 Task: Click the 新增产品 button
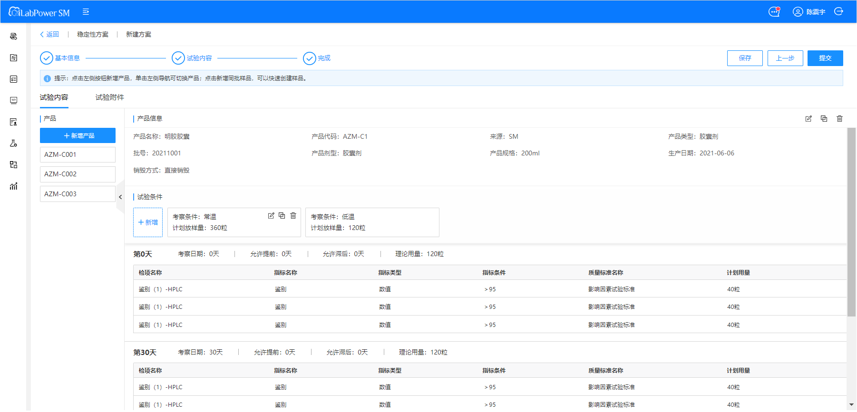pyautogui.click(x=78, y=135)
